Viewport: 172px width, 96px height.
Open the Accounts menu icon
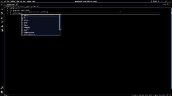(2, 88)
